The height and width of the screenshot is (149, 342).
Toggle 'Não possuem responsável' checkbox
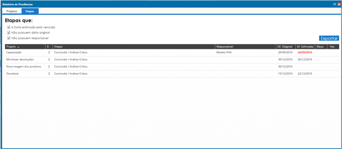[x=9, y=38]
